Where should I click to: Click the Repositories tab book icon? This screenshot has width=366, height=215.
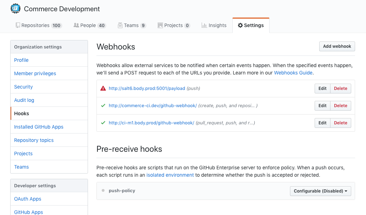pyautogui.click(x=18, y=25)
